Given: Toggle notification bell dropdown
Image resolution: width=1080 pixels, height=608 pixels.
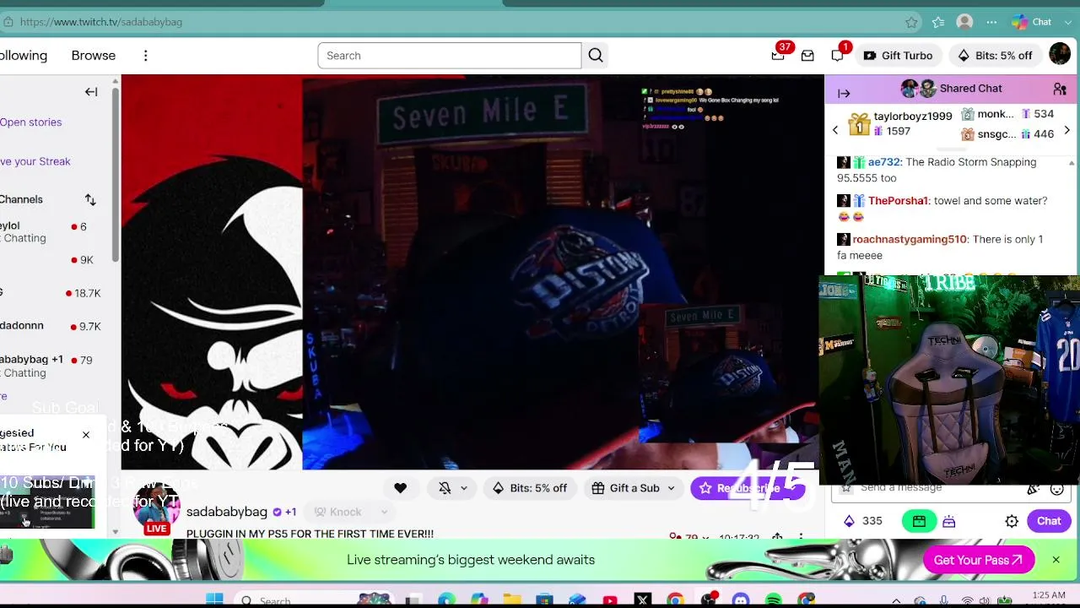Looking at the screenshot, I should pyautogui.click(x=453, y=488).
